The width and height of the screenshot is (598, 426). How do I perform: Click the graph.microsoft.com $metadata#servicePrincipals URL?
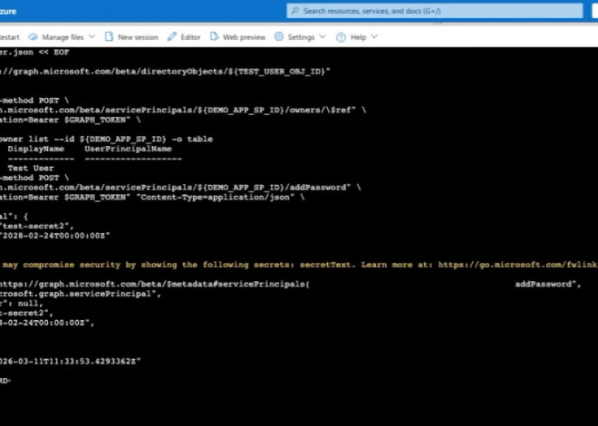154,284
